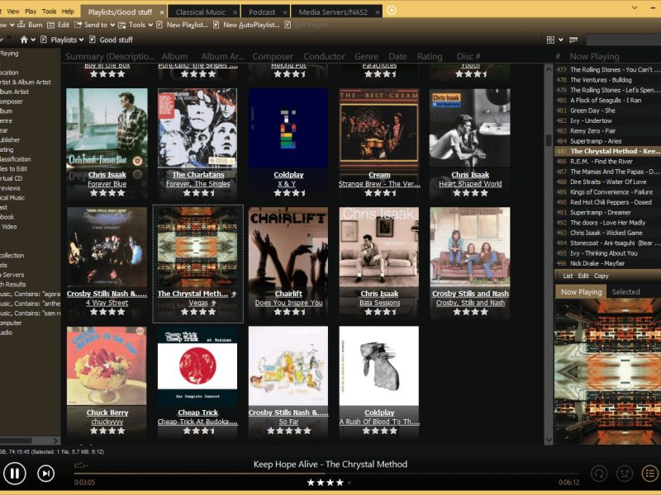The image size is (661, 495).
Task: Close the Classical Music tab
Action: (x=235, y=12)
